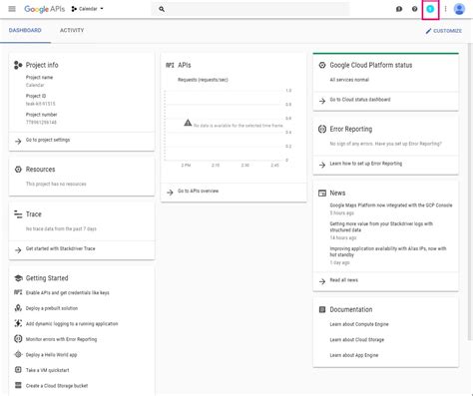This screenshot has width=473, height=396.
Task: Open Add dynamic logging to a running application
Action: tap(72, 324)
